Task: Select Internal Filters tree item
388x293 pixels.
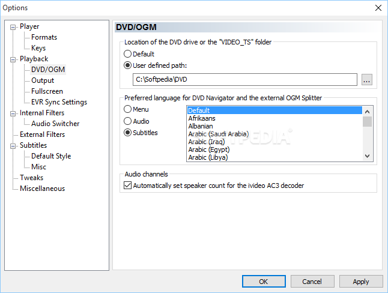Action: coord(42,113)
